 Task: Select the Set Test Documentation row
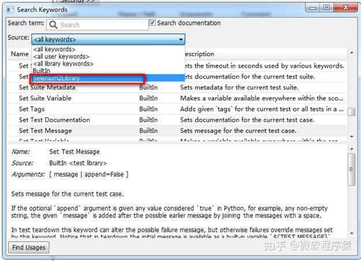[x=54, y=120]
